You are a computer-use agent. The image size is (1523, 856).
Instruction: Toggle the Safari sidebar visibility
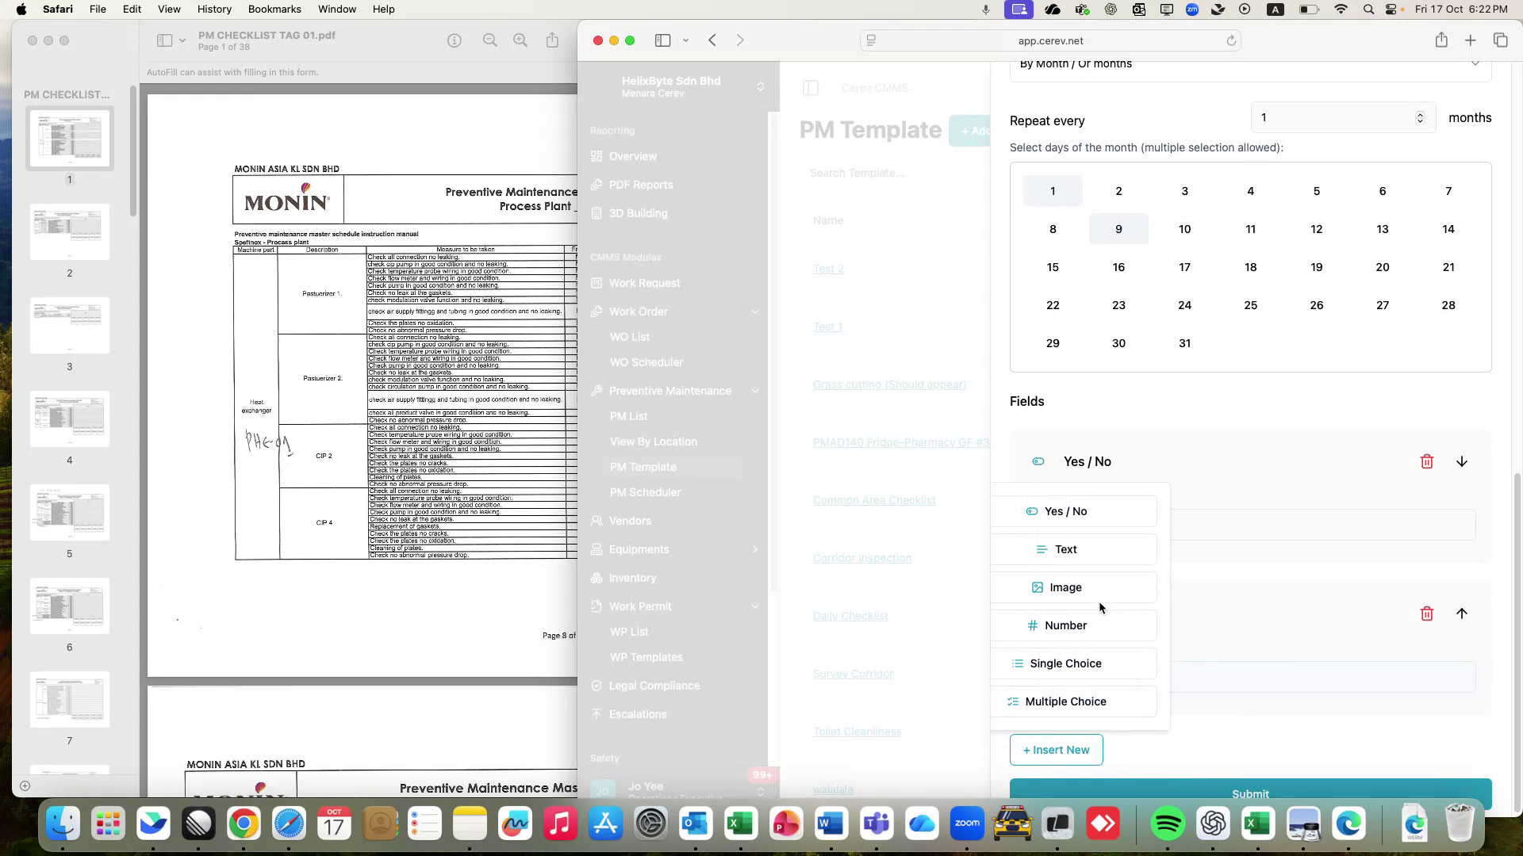663,40
